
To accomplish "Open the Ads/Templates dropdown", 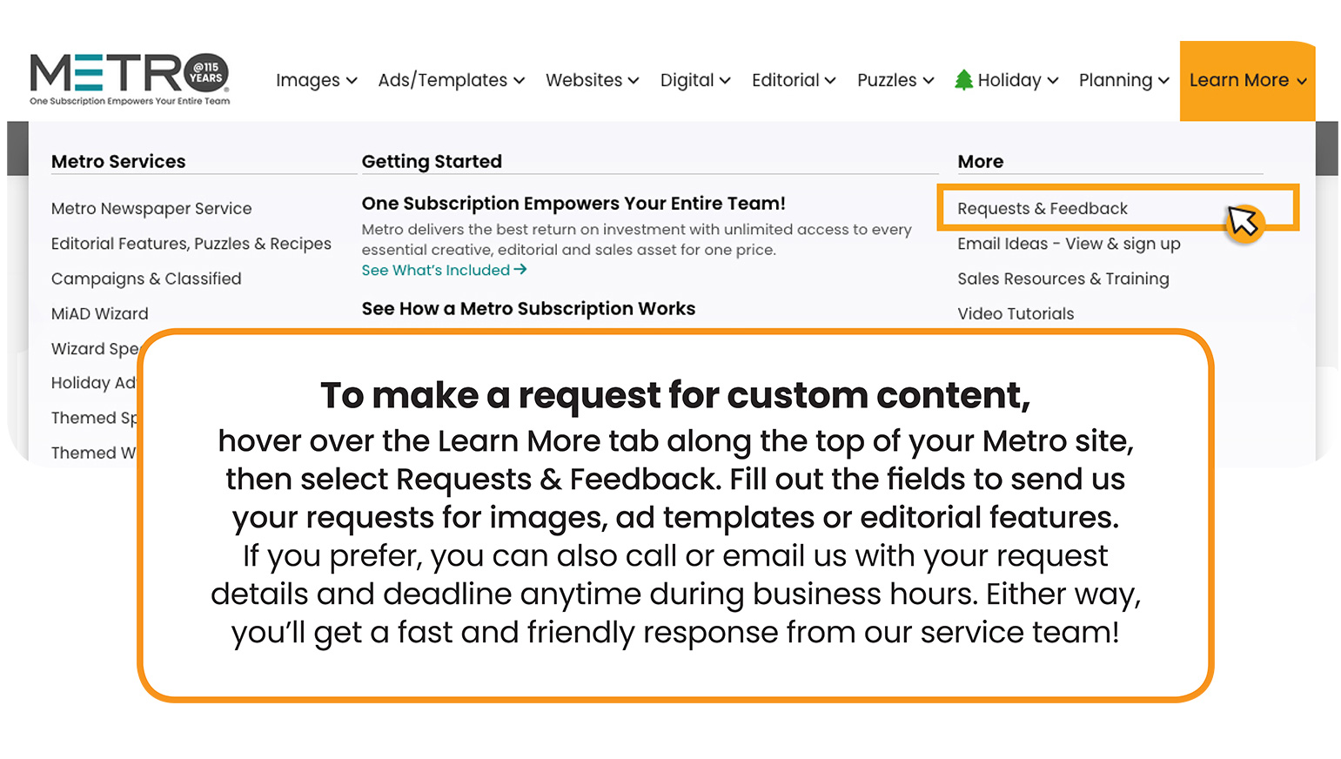I will point(451,81).
